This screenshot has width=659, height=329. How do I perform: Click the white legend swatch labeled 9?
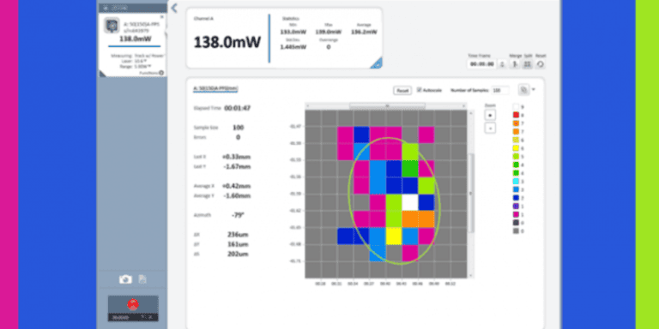coord(516,106)
